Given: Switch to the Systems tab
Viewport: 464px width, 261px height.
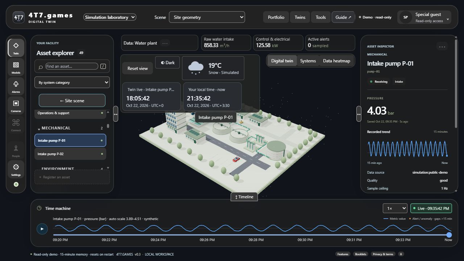Looking at the screenshot, I should pos(308,61).
